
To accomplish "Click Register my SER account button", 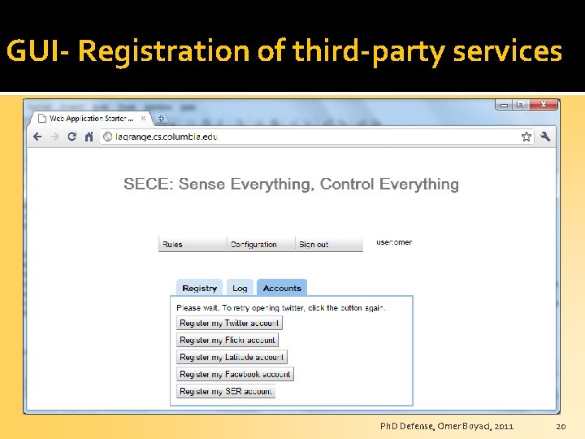I will pyautogui.click(x=226, y=391).
